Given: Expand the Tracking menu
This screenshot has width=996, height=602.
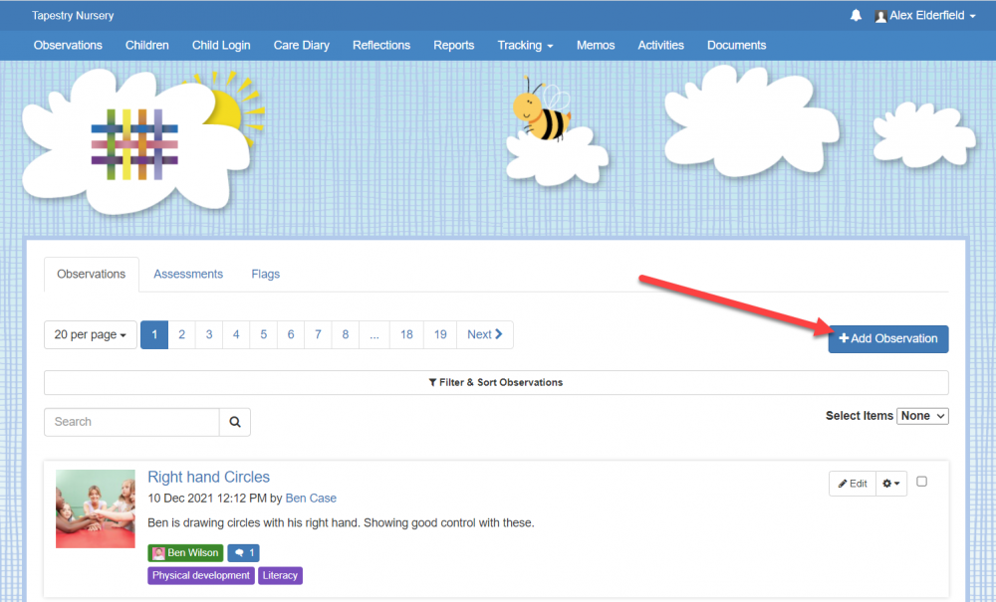Looking at the screenshot, I should (x=525, y=45).
